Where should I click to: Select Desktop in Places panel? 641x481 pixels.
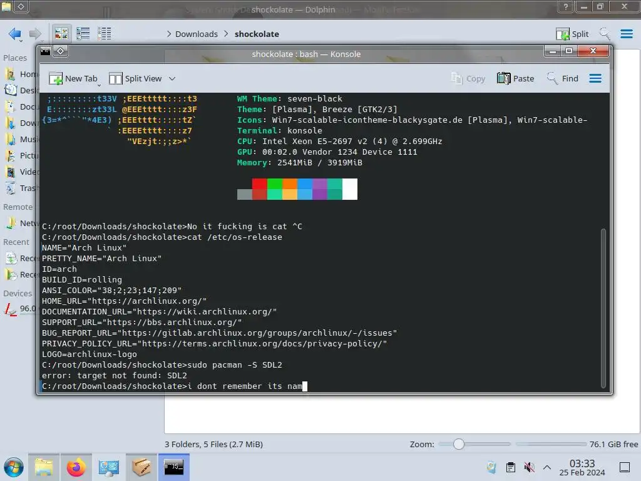[21, 90]
